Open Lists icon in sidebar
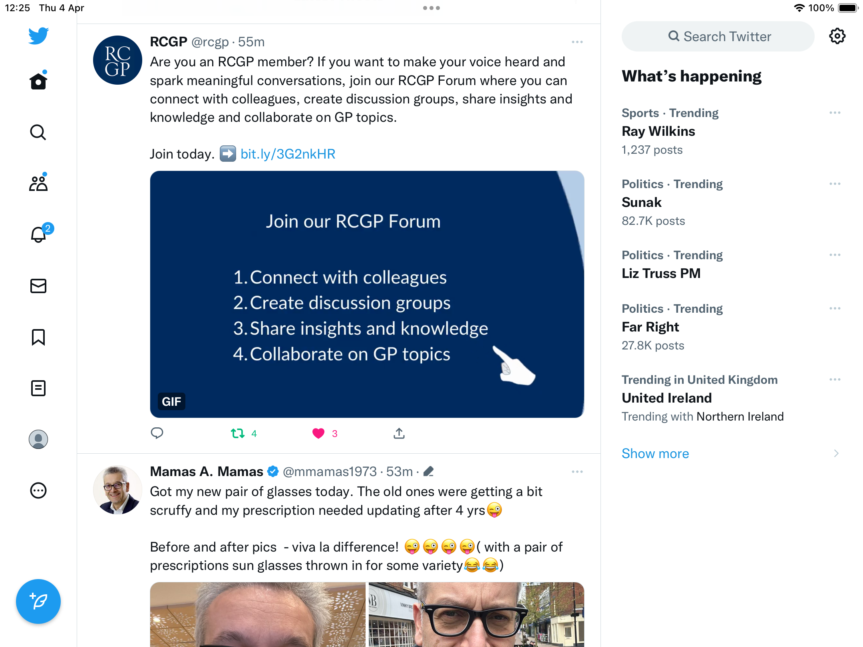Screen dimensions: 863x647 38,388
